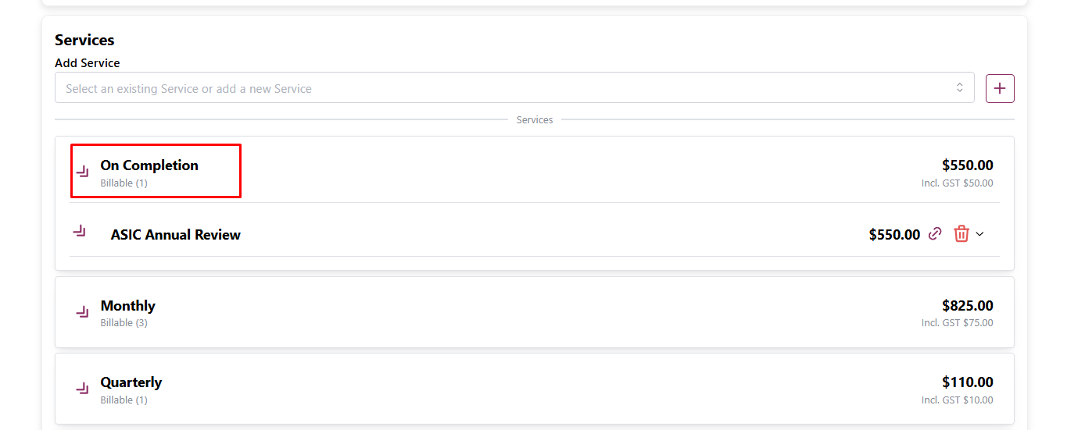Expand ASIC Annual Review details chevron
The image size is (1085, 430).
(980, 233)
